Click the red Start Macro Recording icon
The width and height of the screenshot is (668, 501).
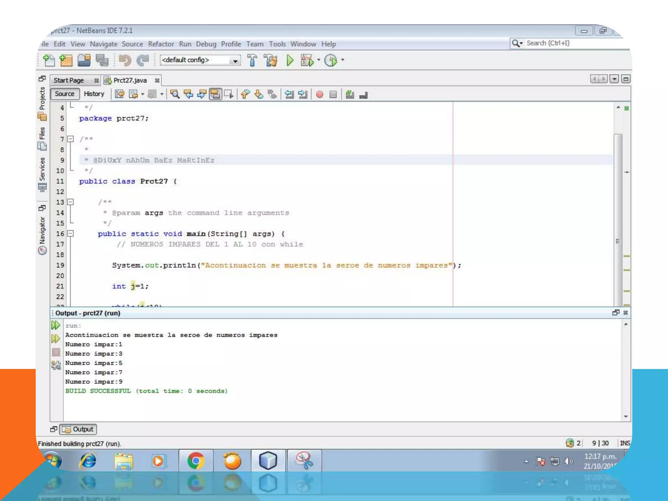click(x=320, y=95)
